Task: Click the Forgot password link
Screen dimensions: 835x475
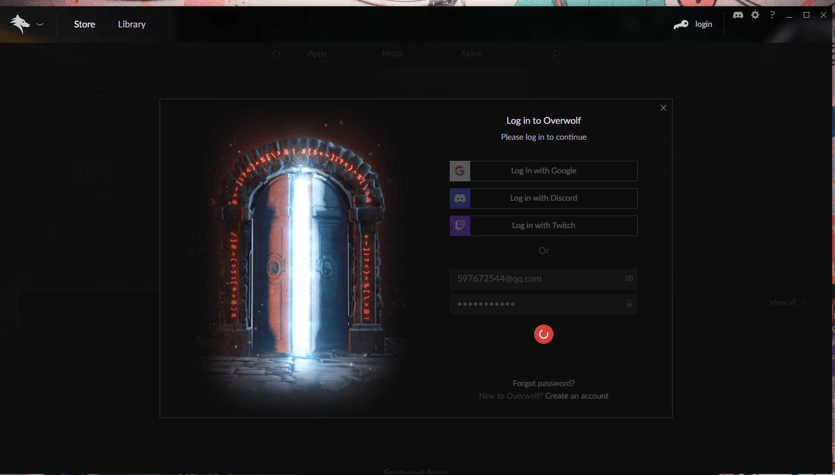Action: 543,383
